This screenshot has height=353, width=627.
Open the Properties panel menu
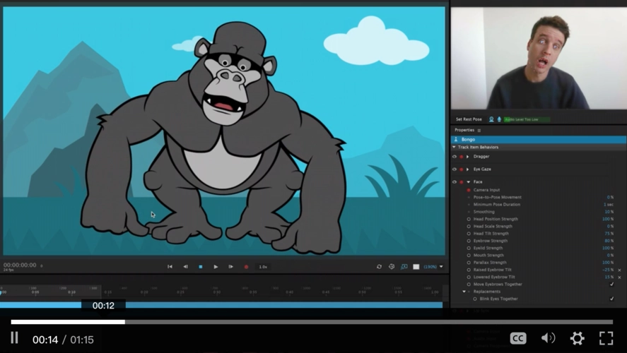tap(479, 131)
